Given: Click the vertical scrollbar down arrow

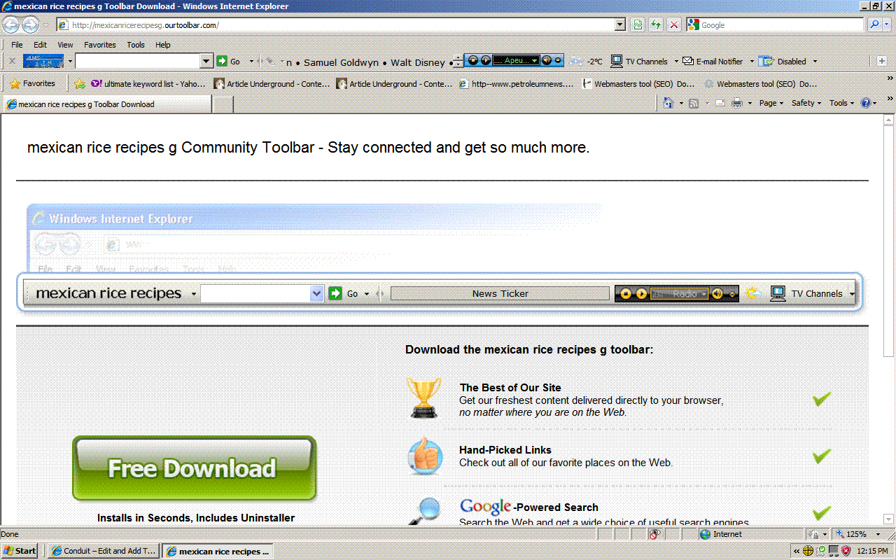Looking at the screenshot, I should coord(889,519).
